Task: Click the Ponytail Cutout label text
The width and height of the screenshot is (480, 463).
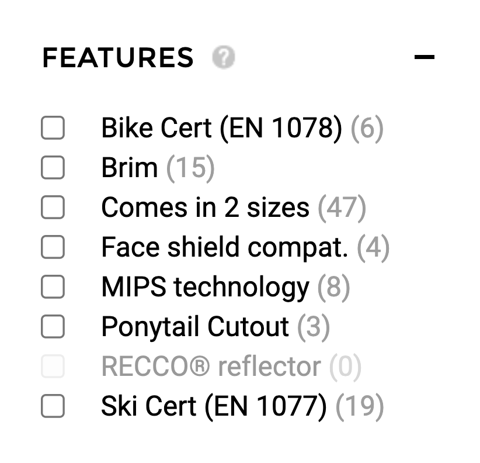Action: click(195, 327)
